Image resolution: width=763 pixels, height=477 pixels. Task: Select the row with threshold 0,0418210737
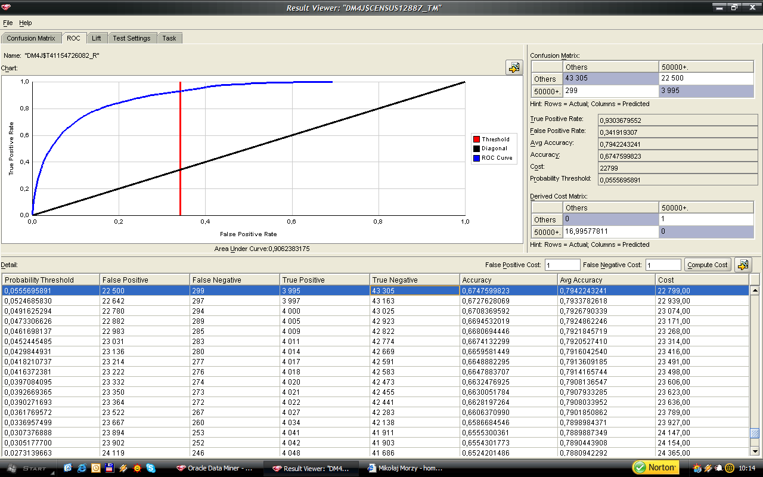point(375,362)
